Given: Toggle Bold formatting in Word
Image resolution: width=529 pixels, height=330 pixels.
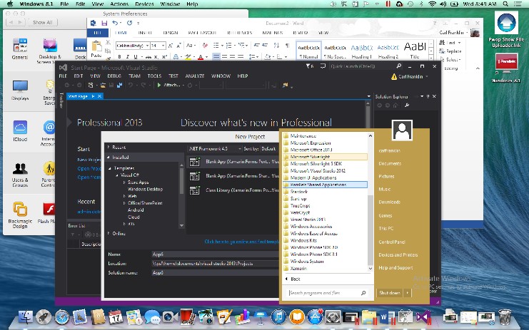Looking at the screenshot, I should click(119, 56).
